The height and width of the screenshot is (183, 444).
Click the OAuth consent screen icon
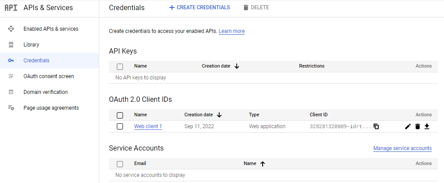[11, 76]
